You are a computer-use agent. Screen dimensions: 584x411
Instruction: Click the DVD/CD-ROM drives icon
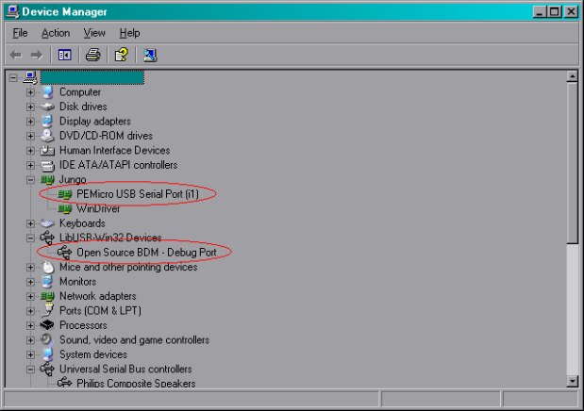[47, 136]
